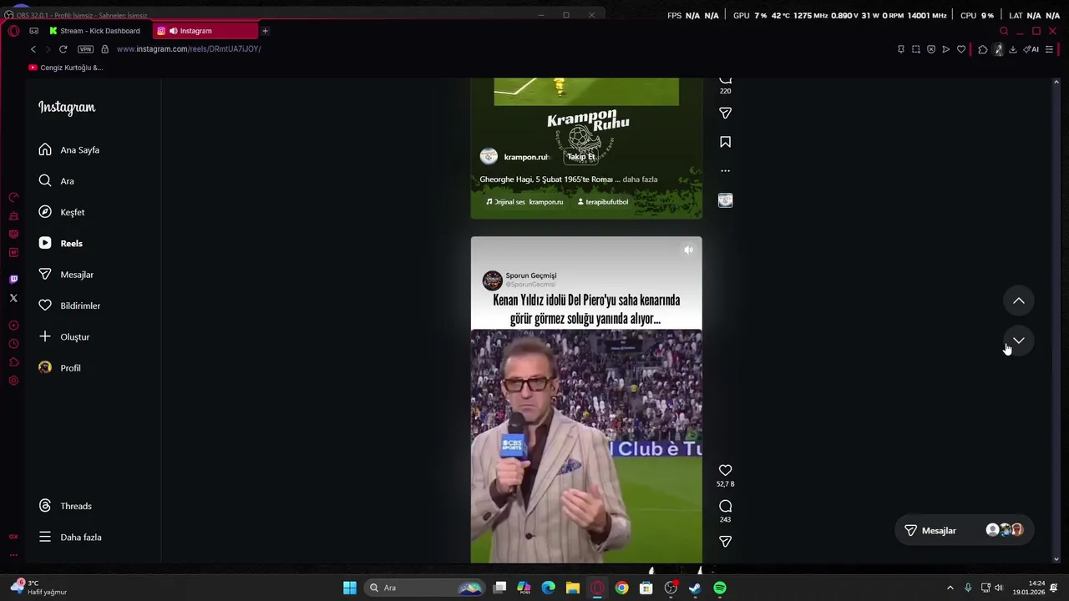Share the Del Piero reel

point(725,542)
